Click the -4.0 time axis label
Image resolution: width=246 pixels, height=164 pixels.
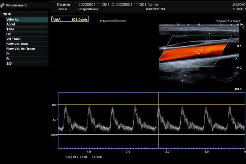pyautogui.click(x=88, y=152)
